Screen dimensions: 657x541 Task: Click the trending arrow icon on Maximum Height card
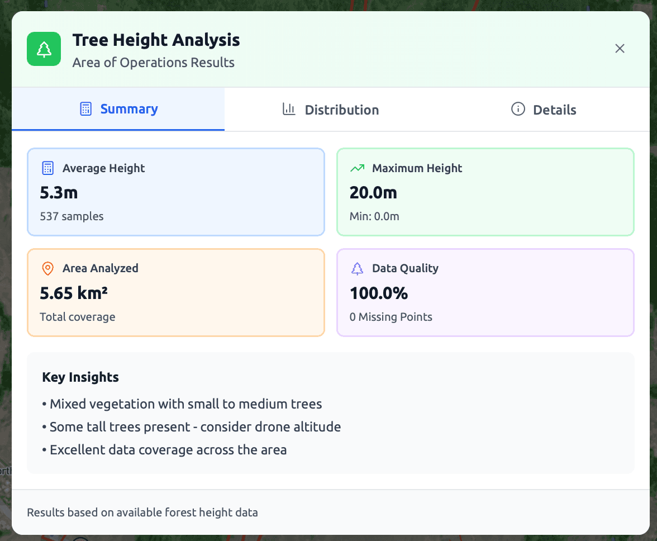(x=358, y=168)
